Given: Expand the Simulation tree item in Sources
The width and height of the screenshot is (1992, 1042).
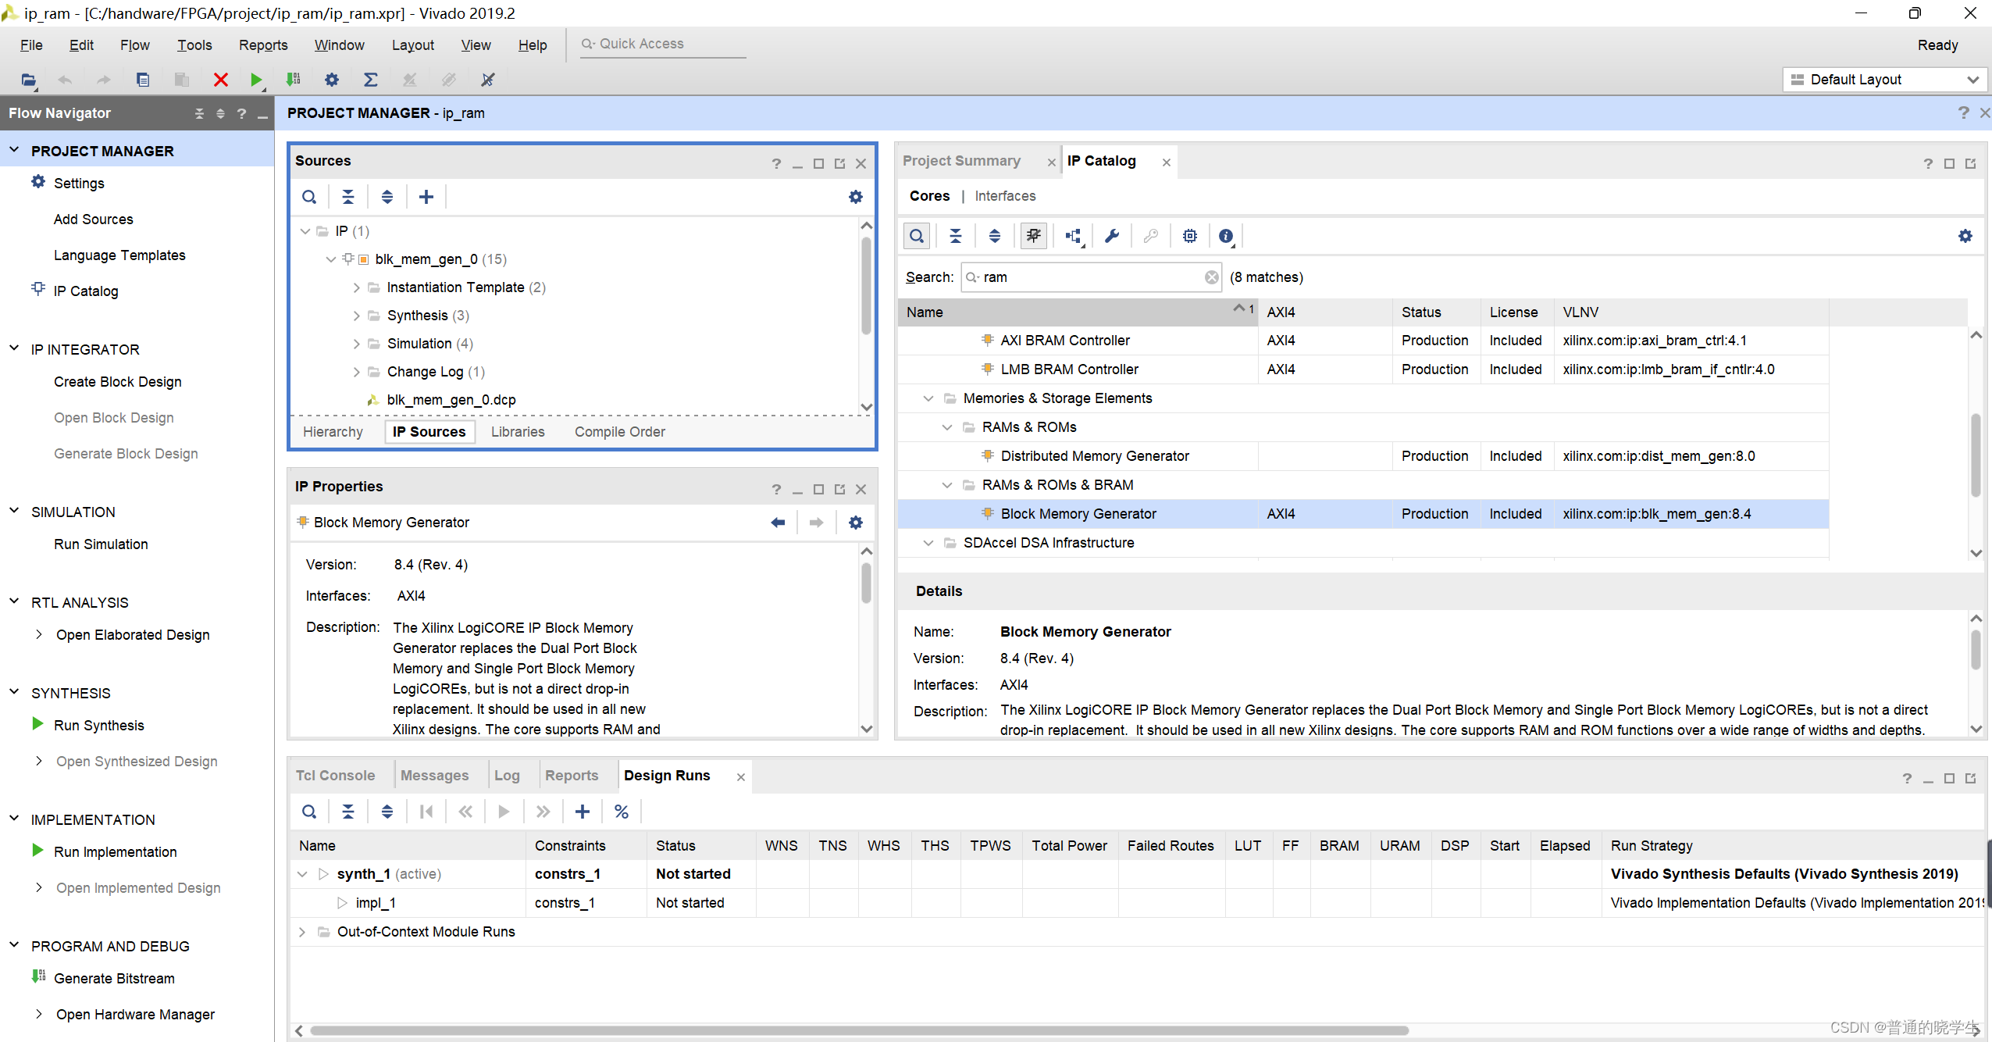Looking at the screenshot, I should tap(355, 342).
